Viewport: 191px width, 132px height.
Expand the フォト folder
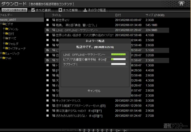[1, 58]
